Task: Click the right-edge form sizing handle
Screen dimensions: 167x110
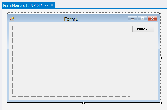Action: (160, 58)
